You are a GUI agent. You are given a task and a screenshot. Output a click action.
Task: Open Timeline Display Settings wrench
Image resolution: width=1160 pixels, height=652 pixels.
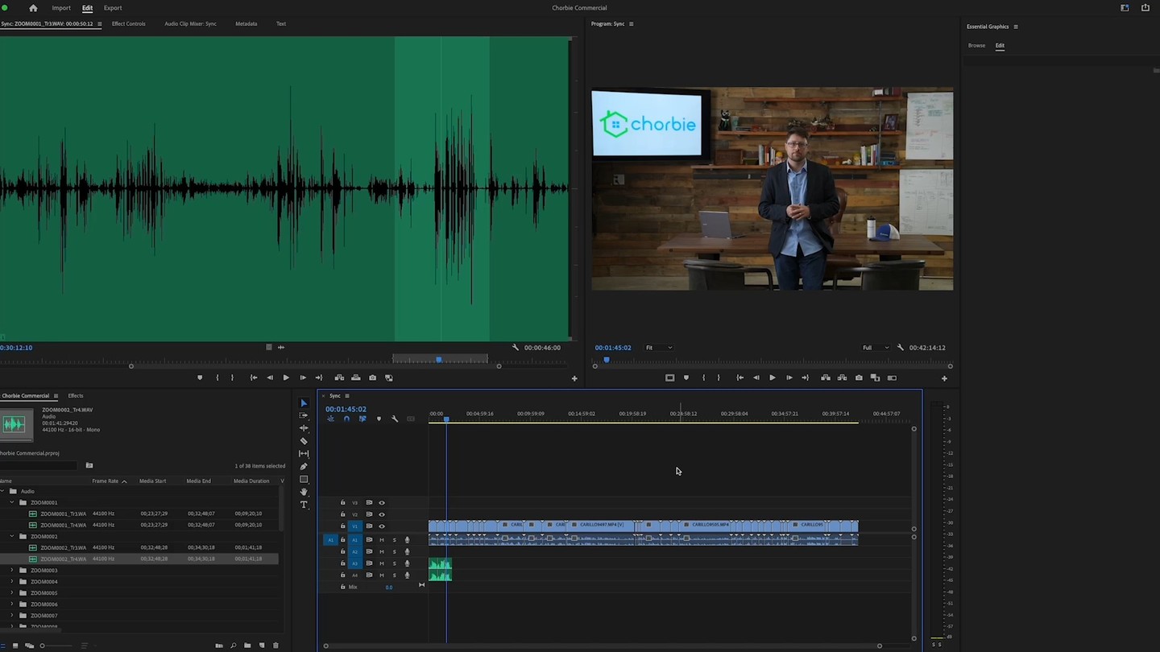[395, 419]
